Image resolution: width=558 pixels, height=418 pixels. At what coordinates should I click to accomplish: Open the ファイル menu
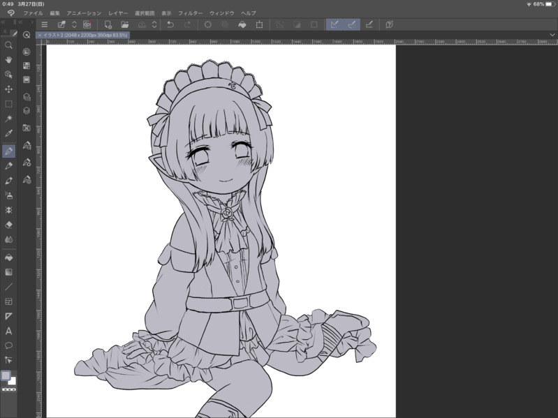33,13
